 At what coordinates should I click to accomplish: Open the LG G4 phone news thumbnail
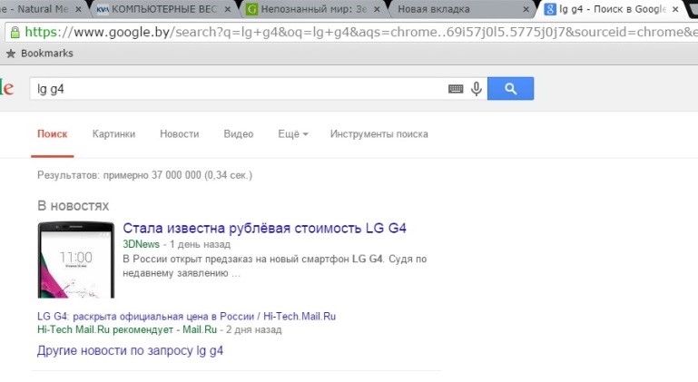[x=76, y=260]
